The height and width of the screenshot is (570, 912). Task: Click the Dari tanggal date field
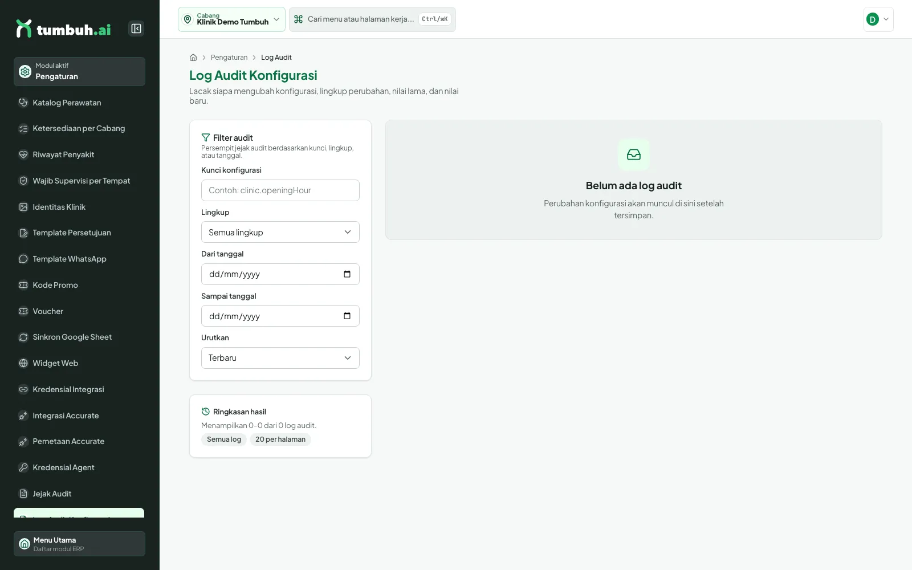[x=280, y=274]
